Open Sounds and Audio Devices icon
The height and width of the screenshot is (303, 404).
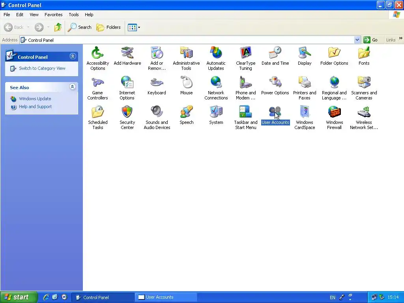[x=157, y=118]
